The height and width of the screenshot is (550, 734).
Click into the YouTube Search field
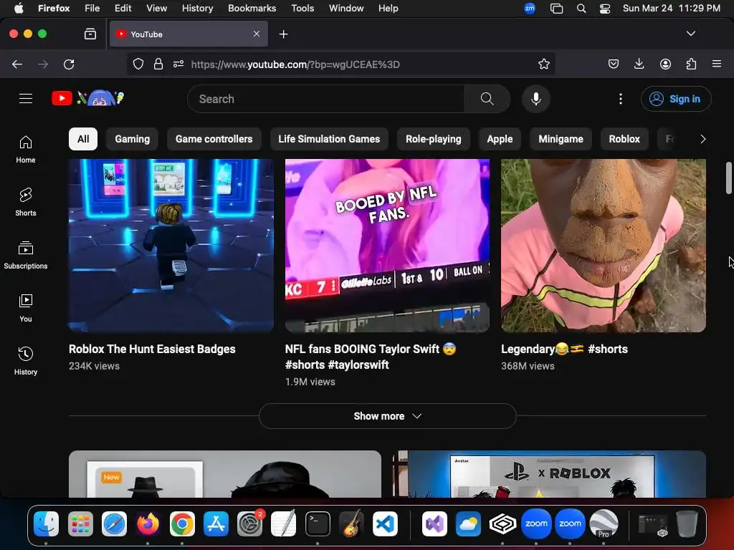326,99
